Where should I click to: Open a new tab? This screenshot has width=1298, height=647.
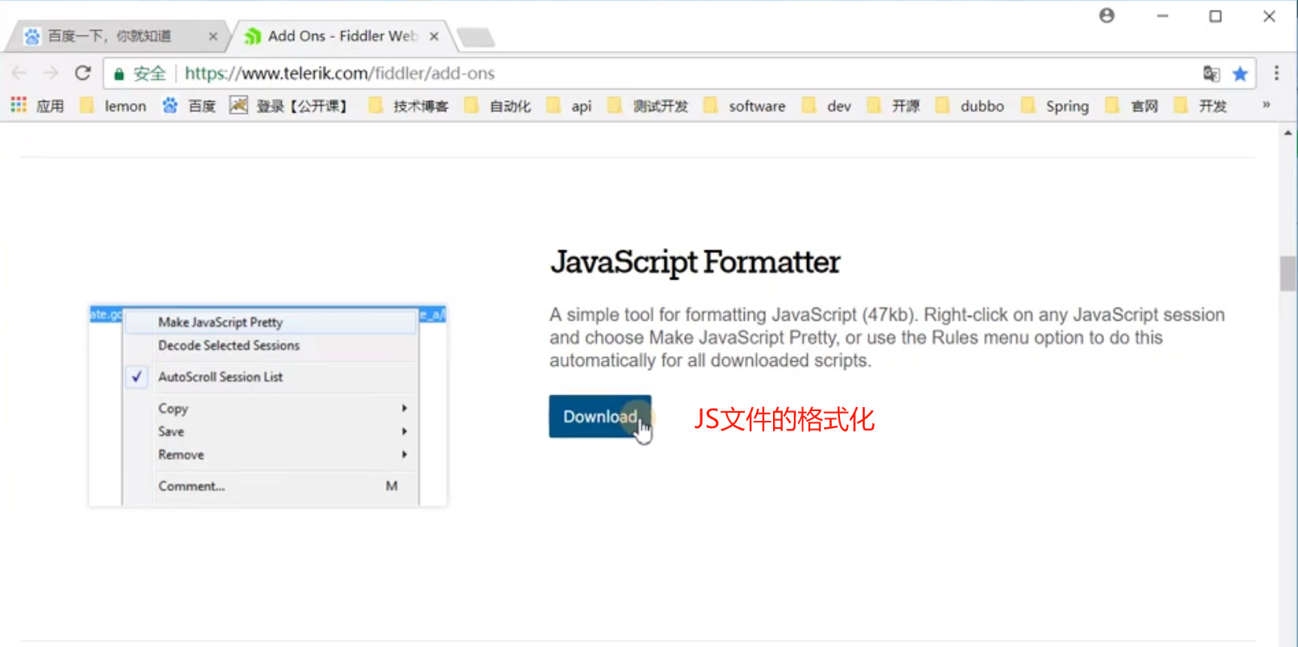475,37
